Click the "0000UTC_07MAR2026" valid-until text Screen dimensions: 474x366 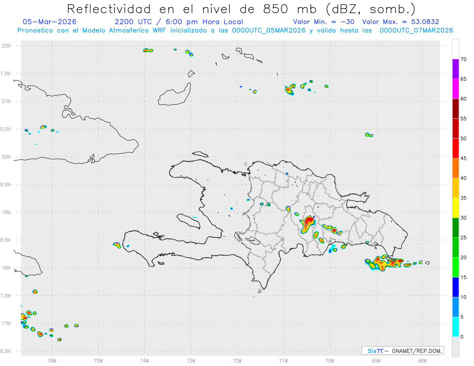click(x=416, y=30)
